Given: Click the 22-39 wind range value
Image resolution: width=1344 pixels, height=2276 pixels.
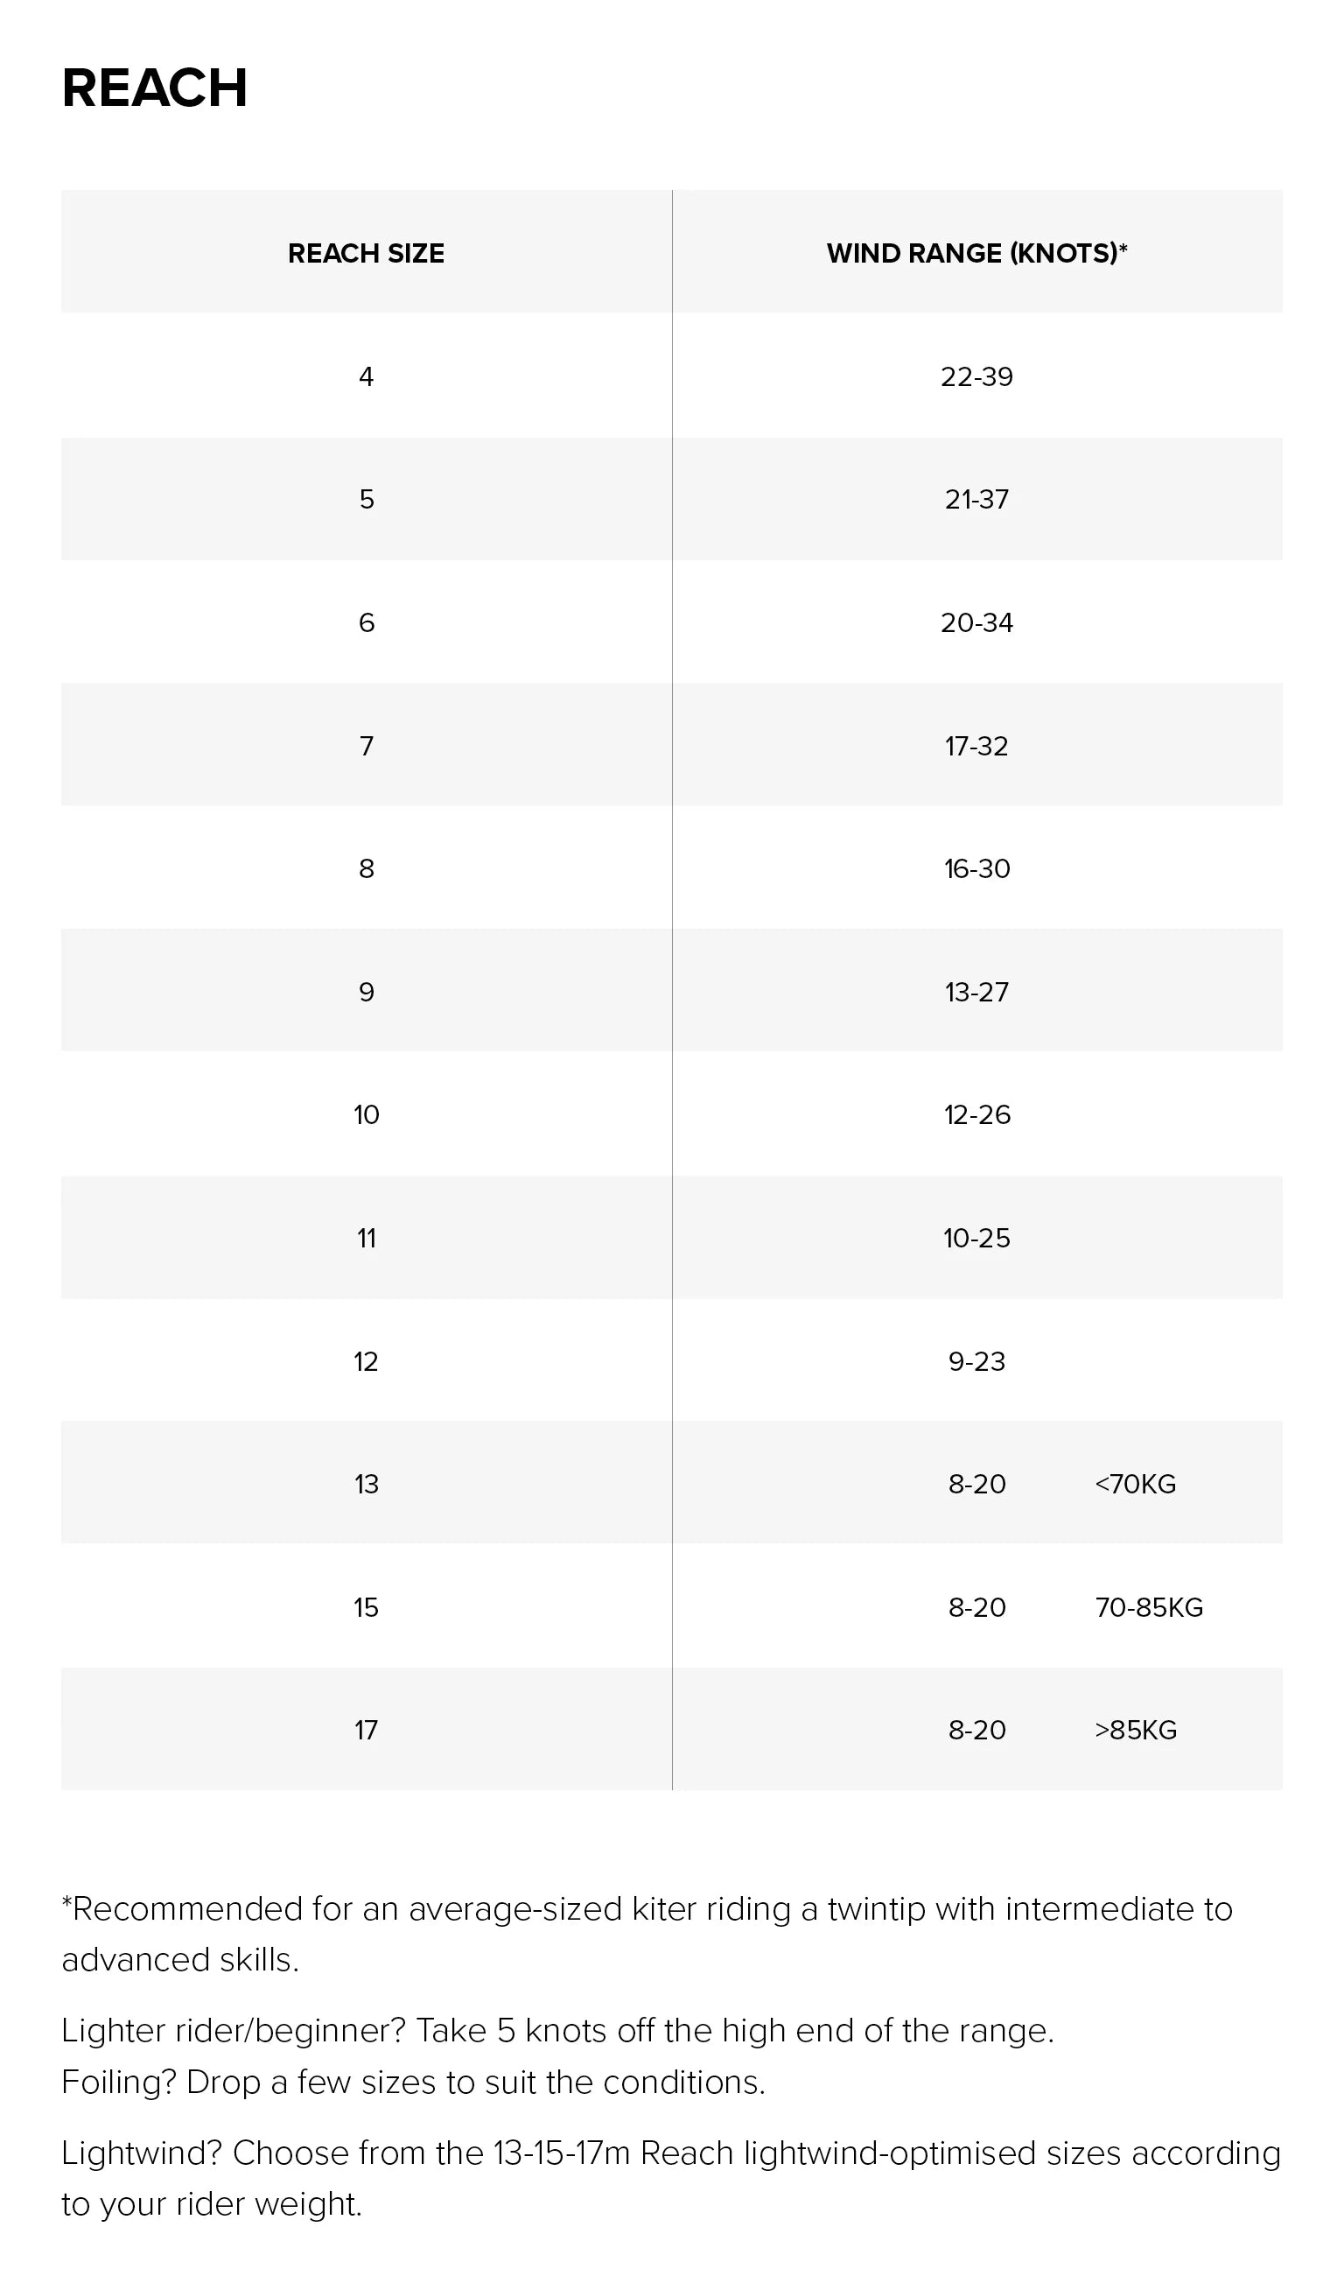Looking at the screenshot, I should point(976,377).
